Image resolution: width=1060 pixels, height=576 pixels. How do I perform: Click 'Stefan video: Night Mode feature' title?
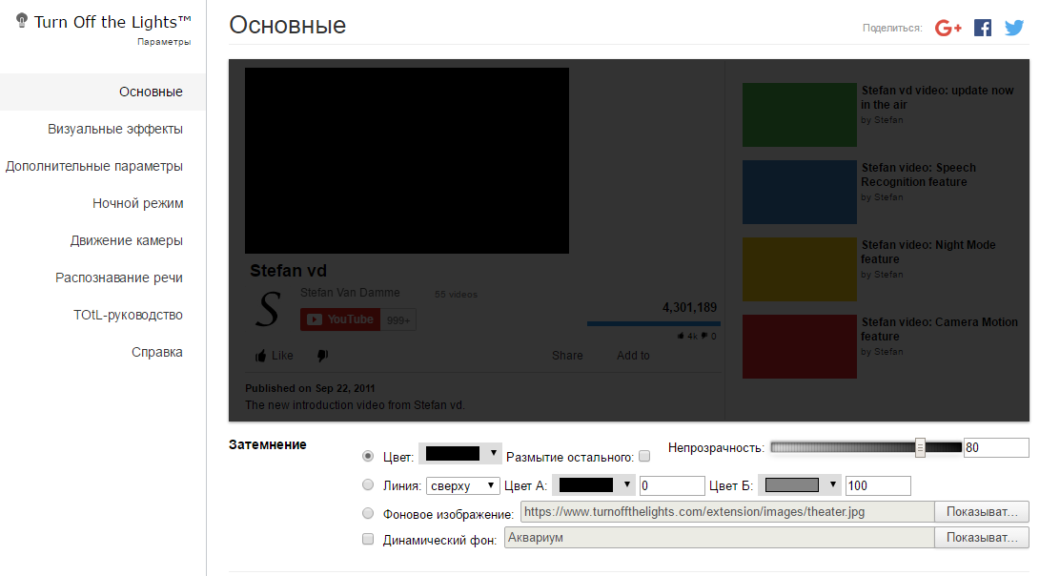point(928,252)
